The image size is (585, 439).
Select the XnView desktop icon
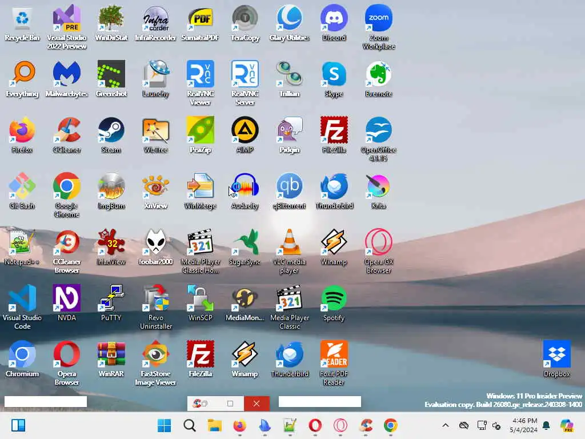pyautogui.click(x=155, y=191)
